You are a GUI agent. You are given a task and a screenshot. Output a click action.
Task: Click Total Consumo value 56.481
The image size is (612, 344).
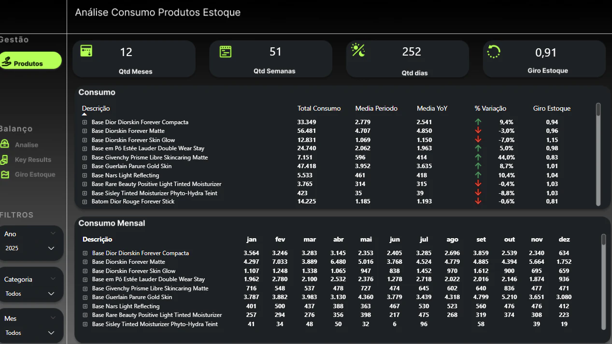point(307,131)
